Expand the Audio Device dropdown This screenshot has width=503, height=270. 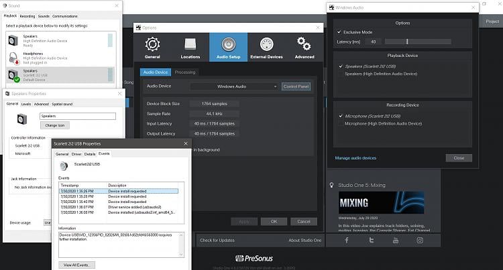pos(233,86)
